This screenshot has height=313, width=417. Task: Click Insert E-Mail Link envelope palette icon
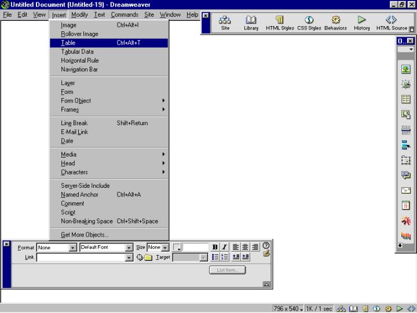[405, 190]
